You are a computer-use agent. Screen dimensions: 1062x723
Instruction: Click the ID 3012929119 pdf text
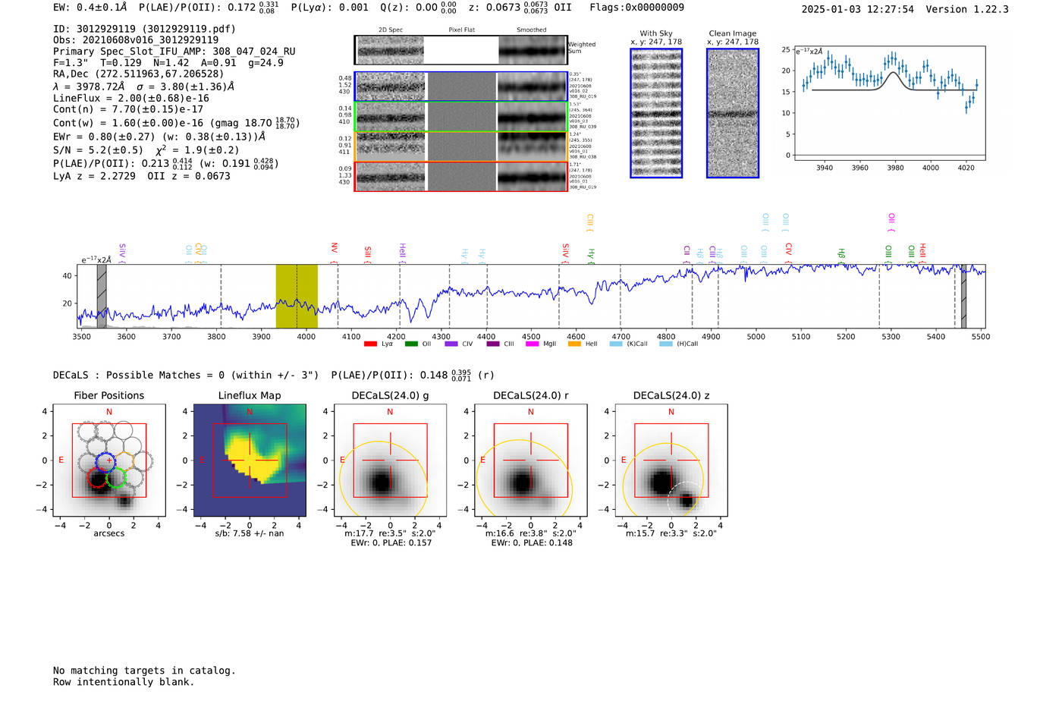click(144, 29)
